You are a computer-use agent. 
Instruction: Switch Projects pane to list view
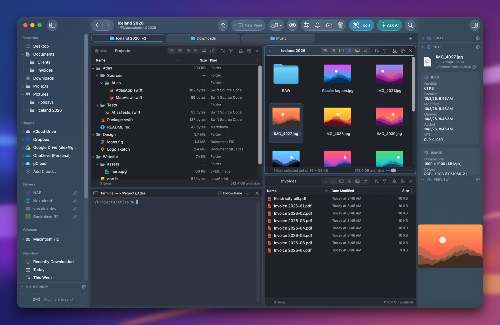click(180, 51)
